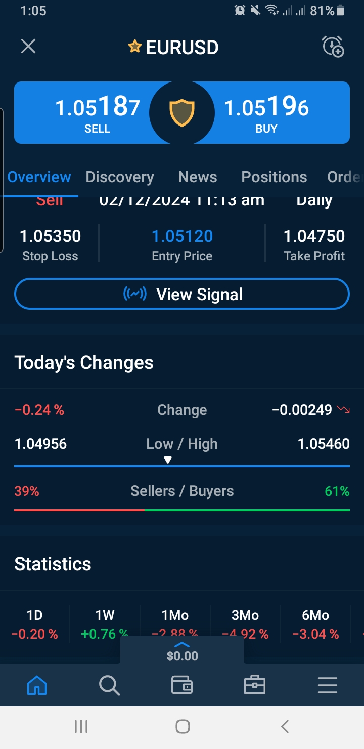
Task: Open the wallet icon in bottom bar
Action: coord(182,686)
